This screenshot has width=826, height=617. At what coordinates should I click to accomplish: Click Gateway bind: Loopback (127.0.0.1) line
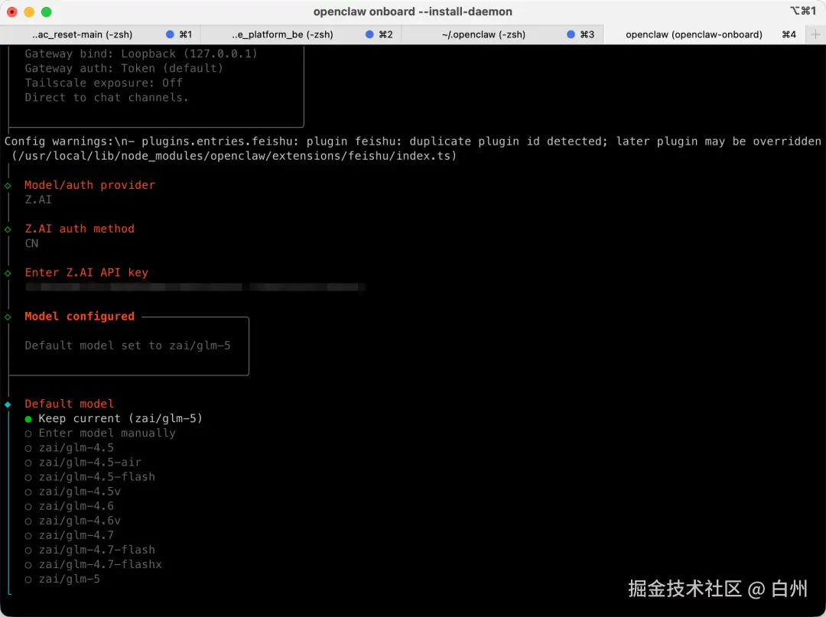point(141,54)
